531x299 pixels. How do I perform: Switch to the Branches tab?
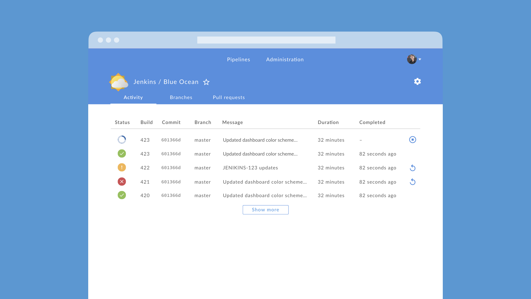(x=181, y=97)
